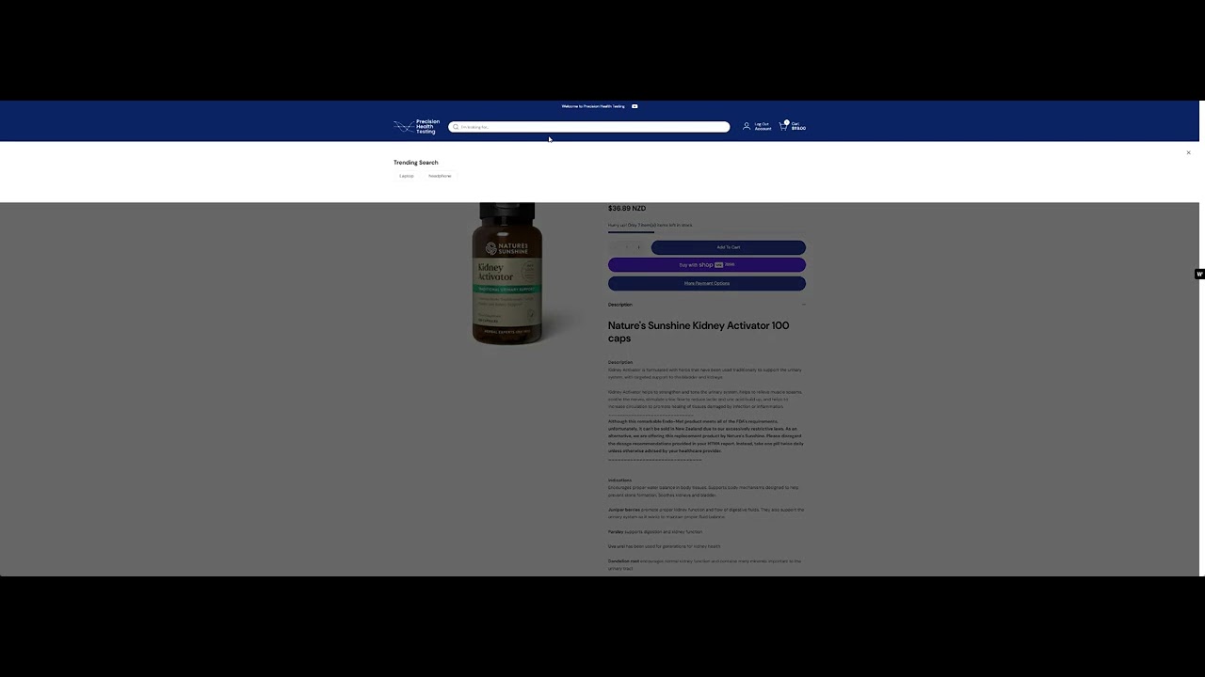This screenshot has width=1205, height=677.
Task: Open the YouTube icon in announcement bar
Action: pos(635,106)
